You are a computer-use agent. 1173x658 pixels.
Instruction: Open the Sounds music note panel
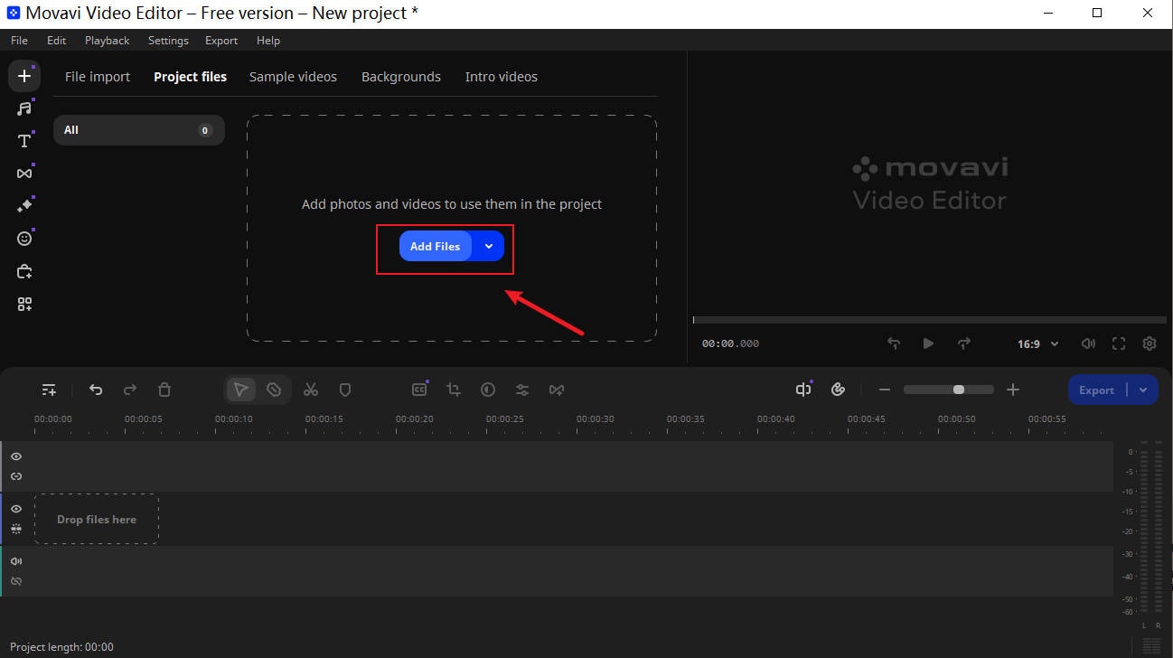24,108
